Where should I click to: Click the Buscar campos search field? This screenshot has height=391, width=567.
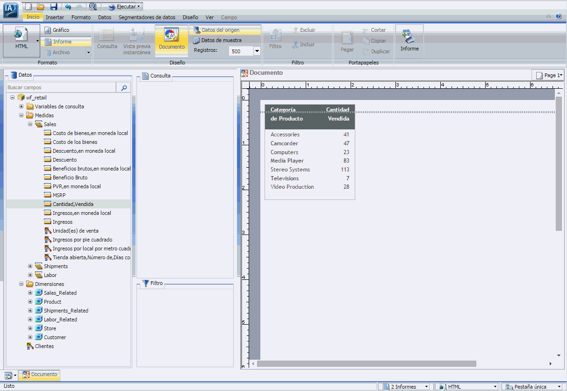(x=61, y=87)
